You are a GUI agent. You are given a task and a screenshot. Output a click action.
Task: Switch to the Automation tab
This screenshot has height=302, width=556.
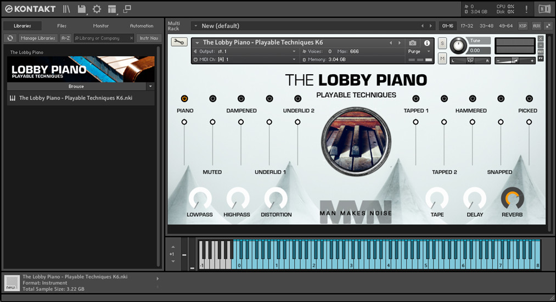click(x=142, y=26)
